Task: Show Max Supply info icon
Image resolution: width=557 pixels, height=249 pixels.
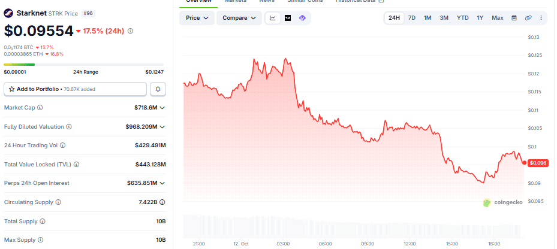Action: pyautogui.click(x=41, y=240)
